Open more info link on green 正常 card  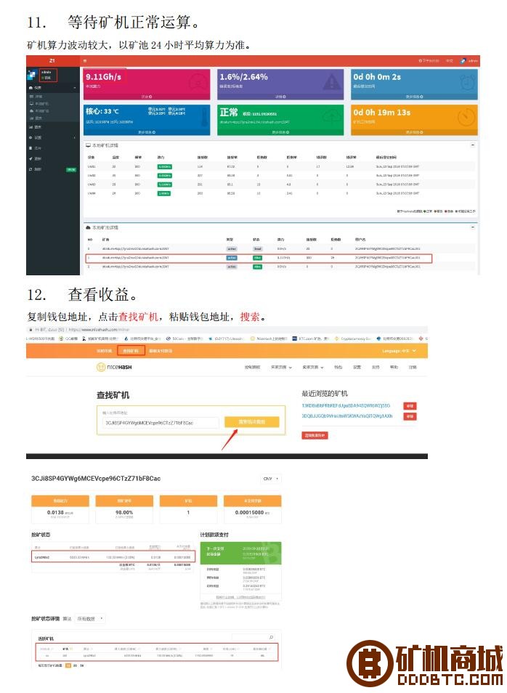pyautogui.click(x=280, y=132)
